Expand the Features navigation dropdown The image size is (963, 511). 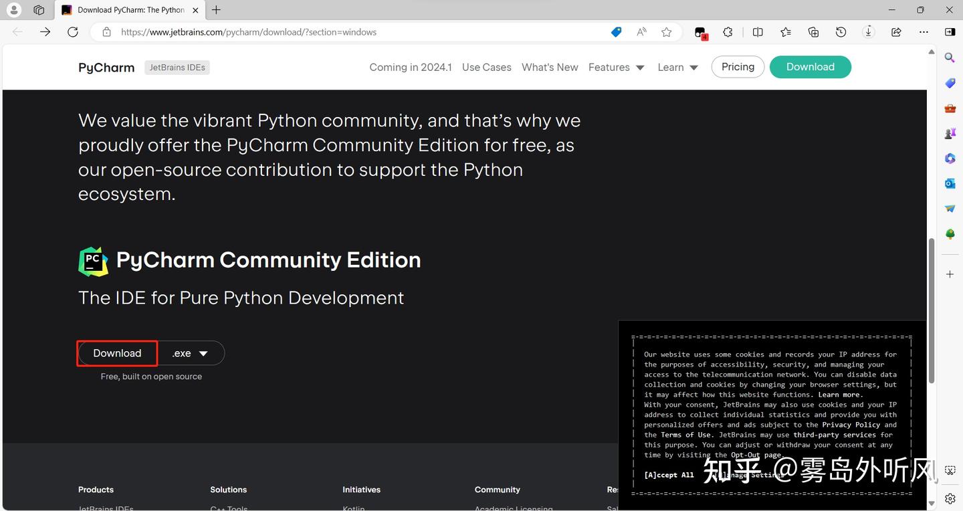click(x=616, y=67)
